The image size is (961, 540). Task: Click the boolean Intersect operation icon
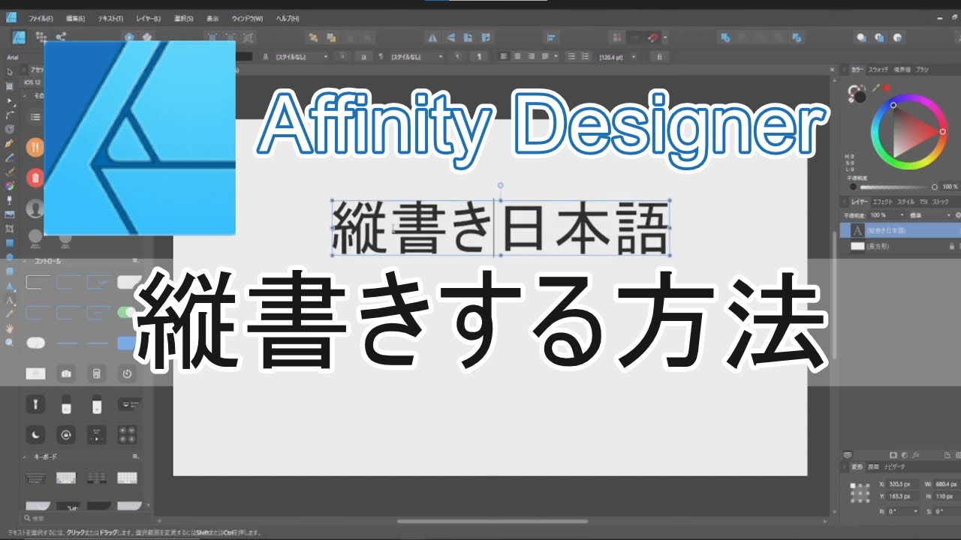click(x=761, y=37)
